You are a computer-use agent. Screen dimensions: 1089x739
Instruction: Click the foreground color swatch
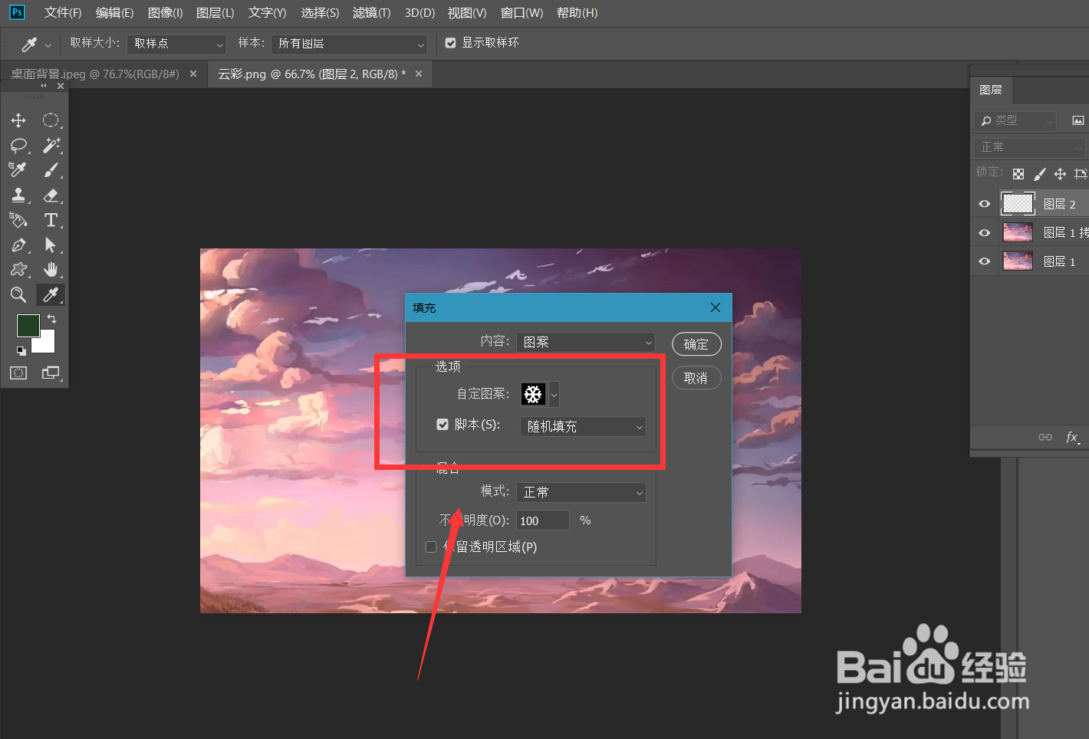(x=28, y=326)
